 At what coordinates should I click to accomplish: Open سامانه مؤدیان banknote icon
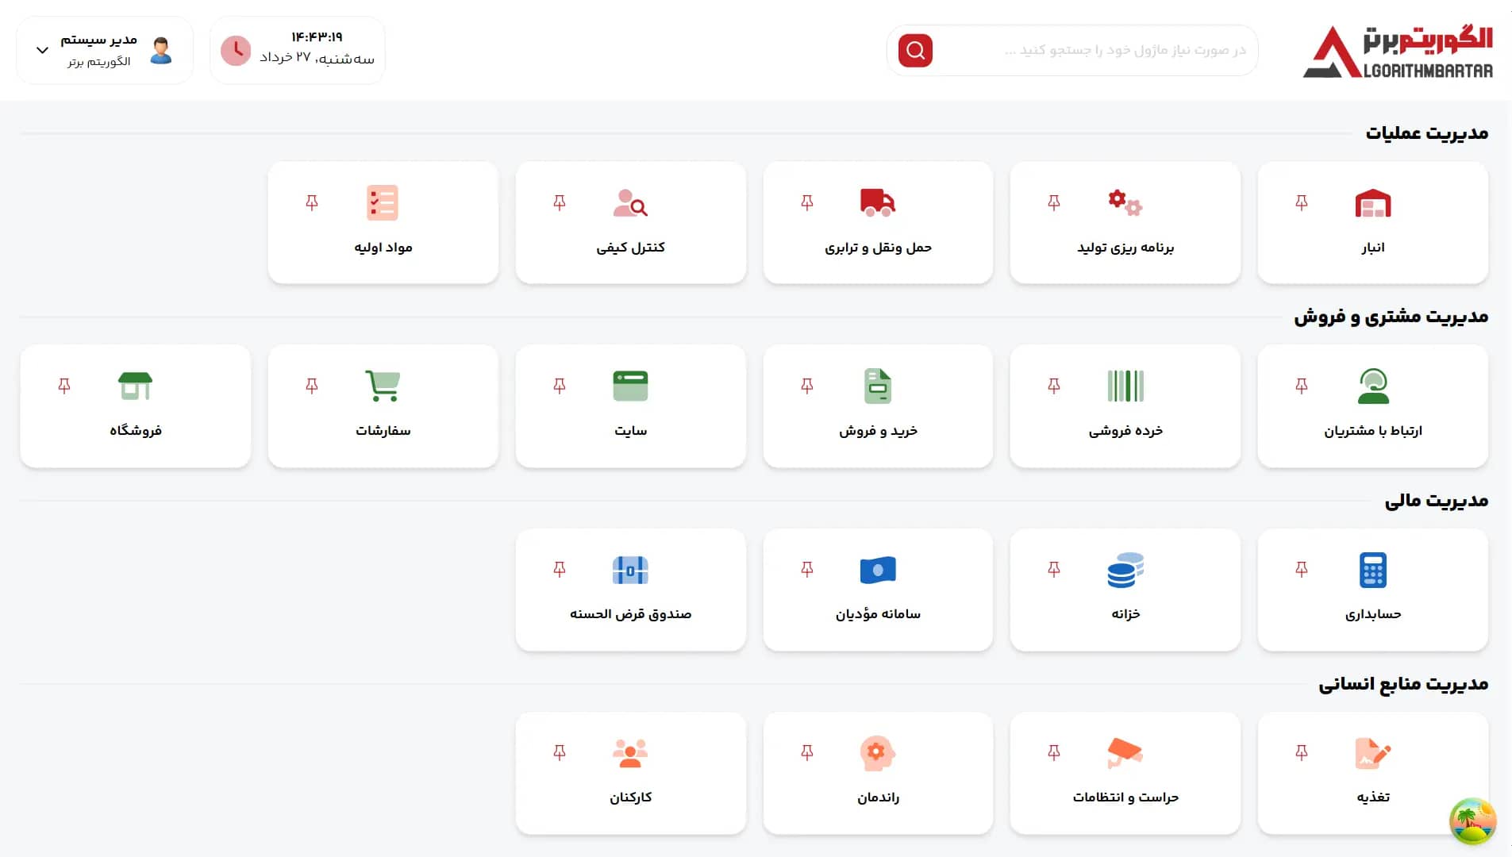click(877, 570)
